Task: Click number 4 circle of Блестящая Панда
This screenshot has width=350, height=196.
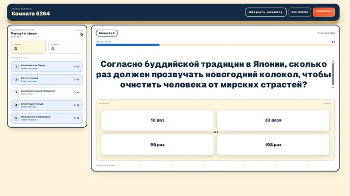Action: [16, 105]
